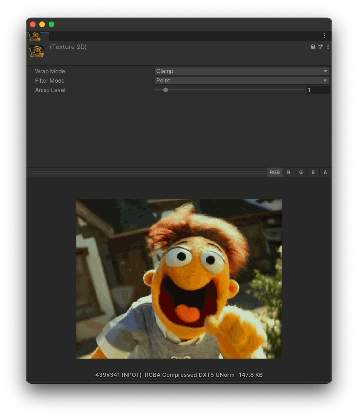Click the Filter Mode label
The image size is (358, 418).
(x=50, y=81)
